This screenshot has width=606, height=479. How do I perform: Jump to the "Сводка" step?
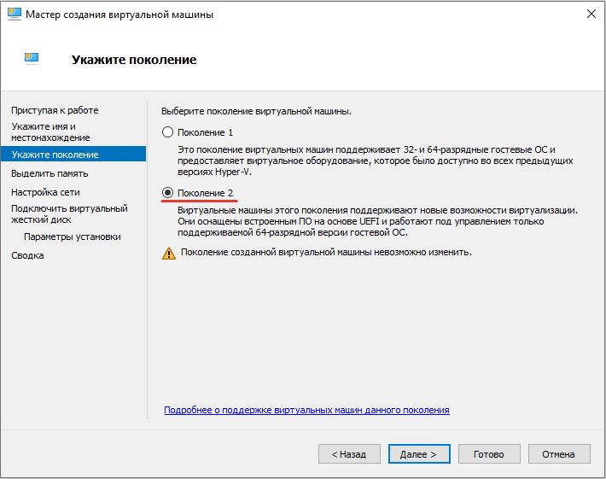click(x=27, y=255)
